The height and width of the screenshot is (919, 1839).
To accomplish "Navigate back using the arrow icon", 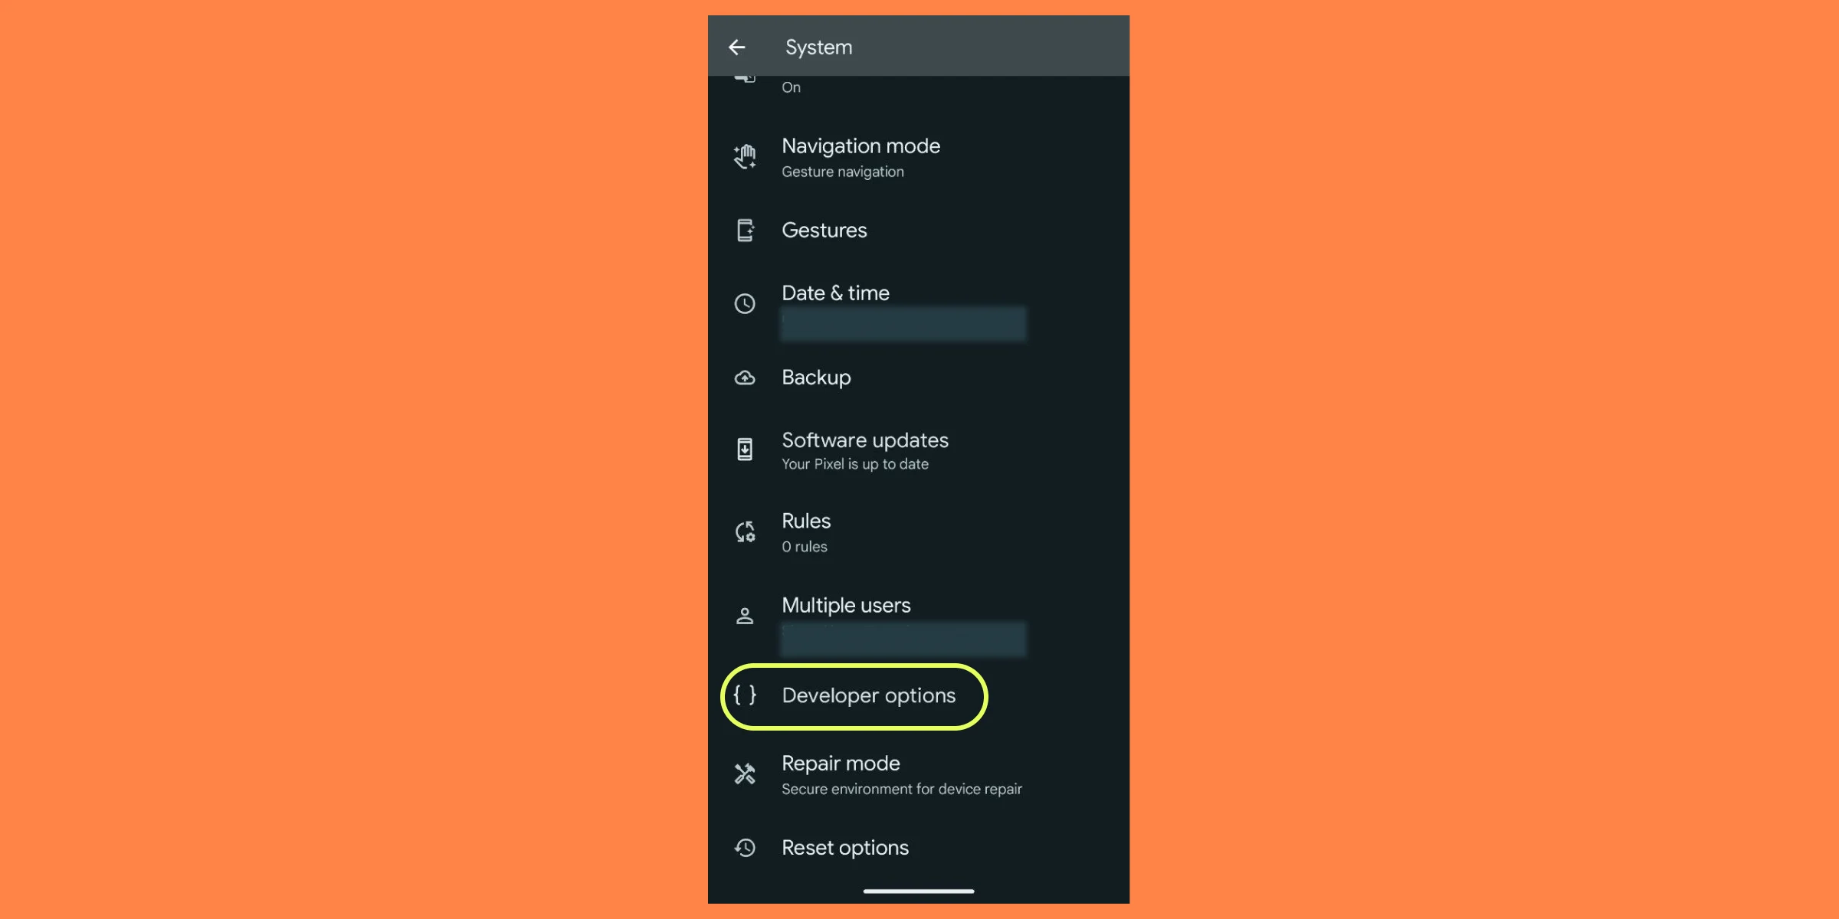I will click(x=738, y=47).
